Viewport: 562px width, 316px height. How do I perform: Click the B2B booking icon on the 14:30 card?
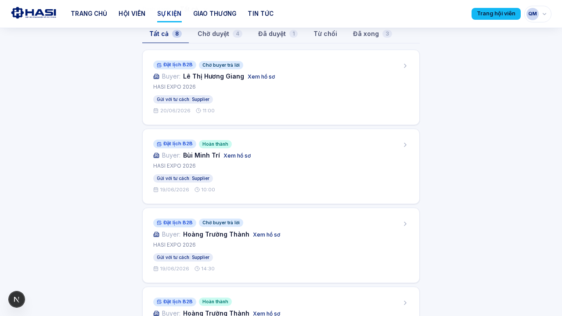coord(159,223)
